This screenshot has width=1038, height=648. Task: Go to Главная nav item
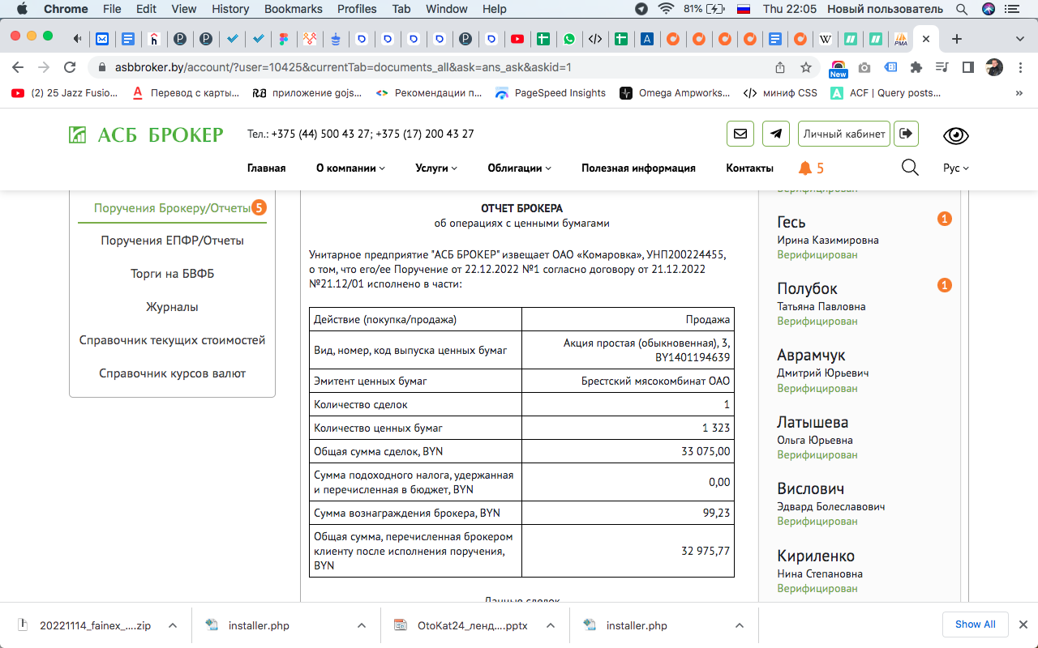pos(266,168)
